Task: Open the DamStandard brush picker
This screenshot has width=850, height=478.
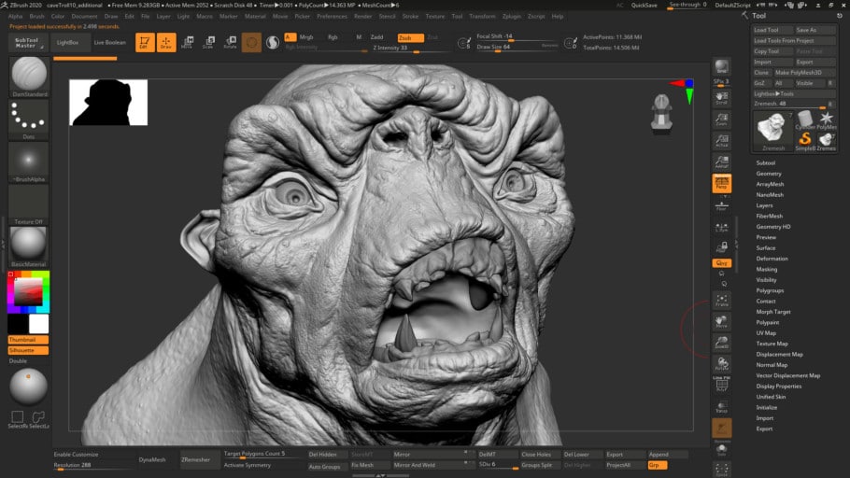Action: click(29, 77)
